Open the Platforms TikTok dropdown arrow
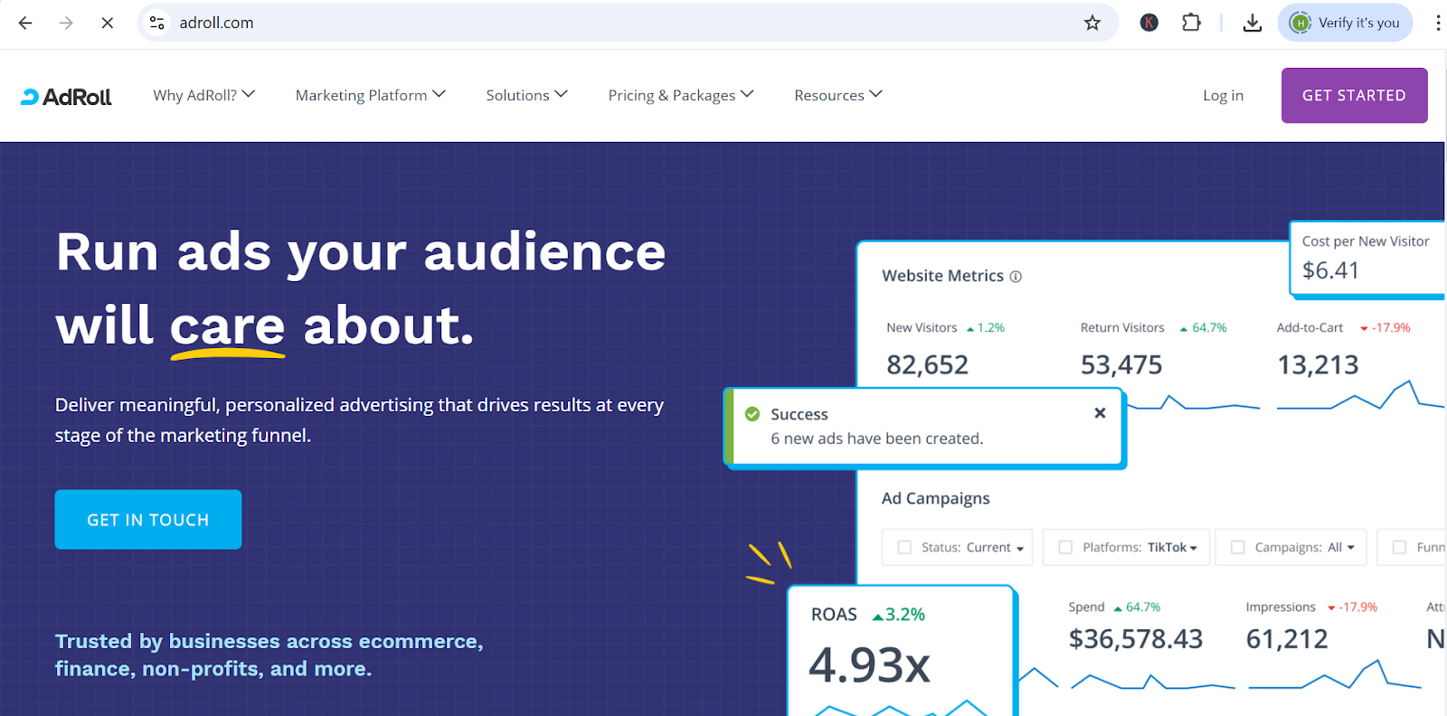This screenshot has height=716, width=1447. [x=1194, y=548]
